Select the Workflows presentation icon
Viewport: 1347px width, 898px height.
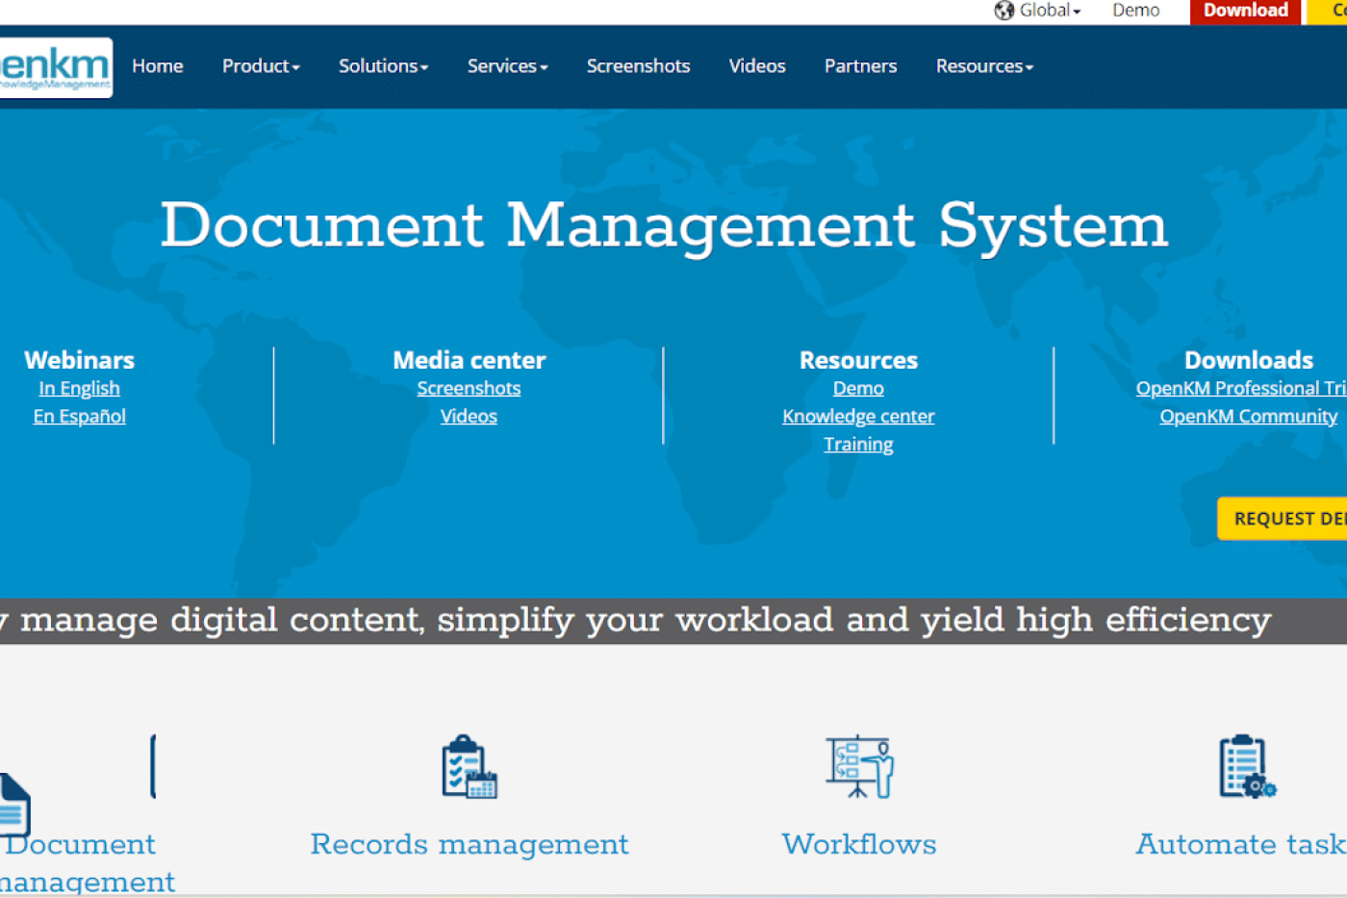tap(858, 767)
